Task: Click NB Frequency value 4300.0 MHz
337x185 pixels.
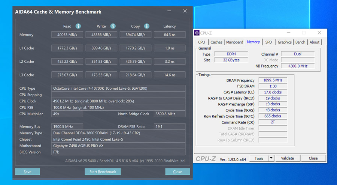Action: pyautogui.click(x=298, y=66)
